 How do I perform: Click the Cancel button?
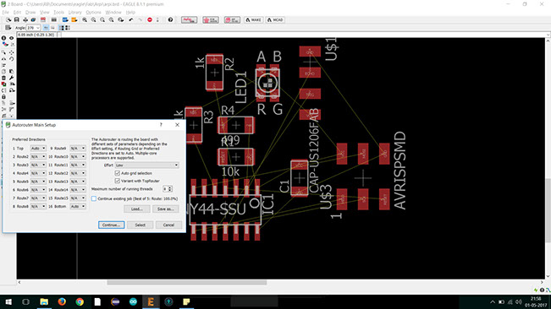coord(168,225)
